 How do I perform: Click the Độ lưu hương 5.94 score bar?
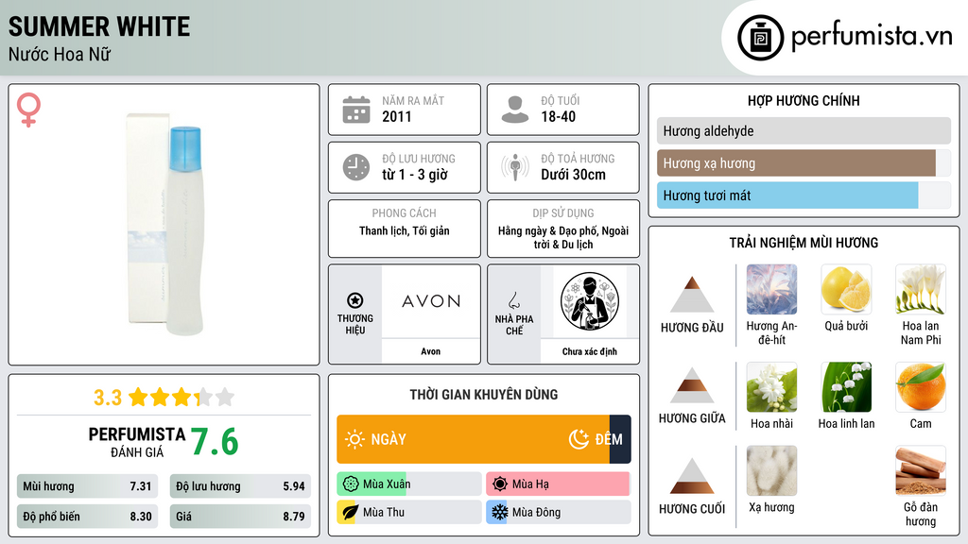pyautogui.click(x=240, y=486)
